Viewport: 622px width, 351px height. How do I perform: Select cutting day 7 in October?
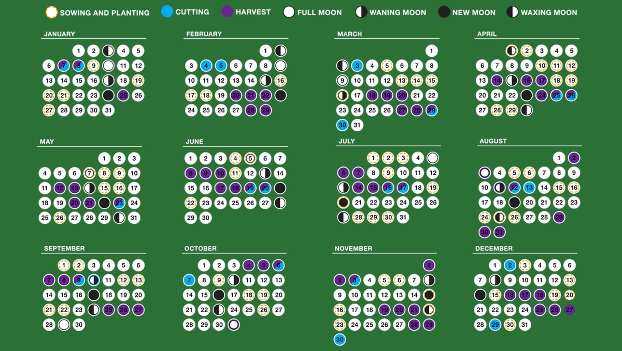click(189, 281)
